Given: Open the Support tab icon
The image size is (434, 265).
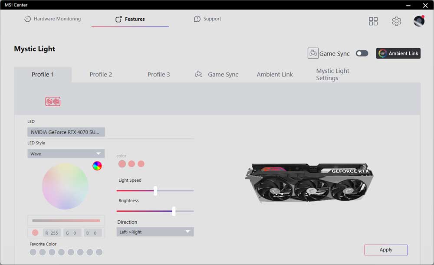Looking at the screenshot, I should [x=197, y=19].
